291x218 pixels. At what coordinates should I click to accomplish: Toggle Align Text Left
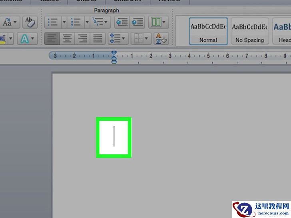tap(52, 39)
